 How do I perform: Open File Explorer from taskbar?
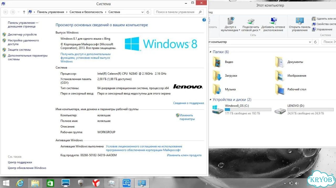tap(35, 183)
